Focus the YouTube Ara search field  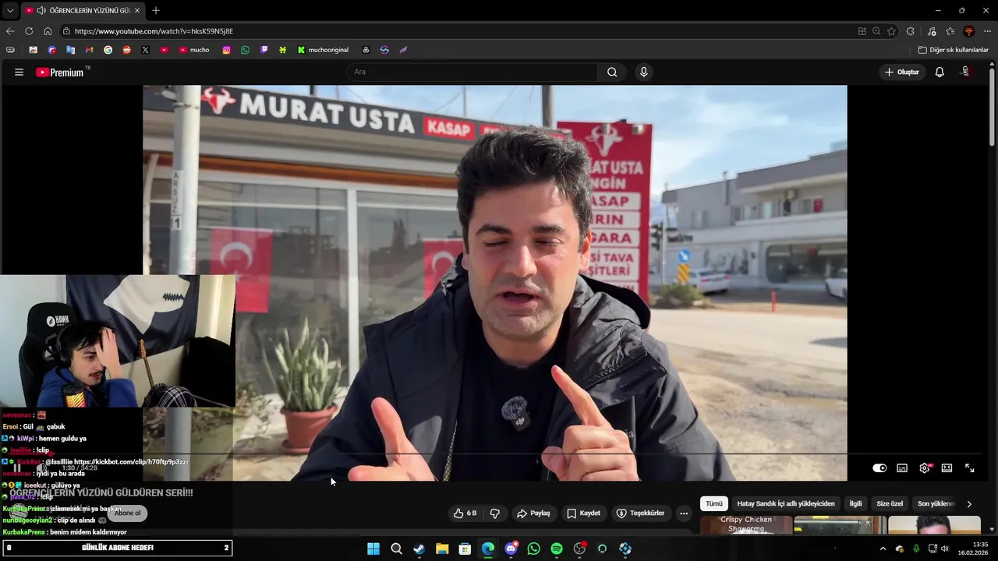(x=472, y=72)
